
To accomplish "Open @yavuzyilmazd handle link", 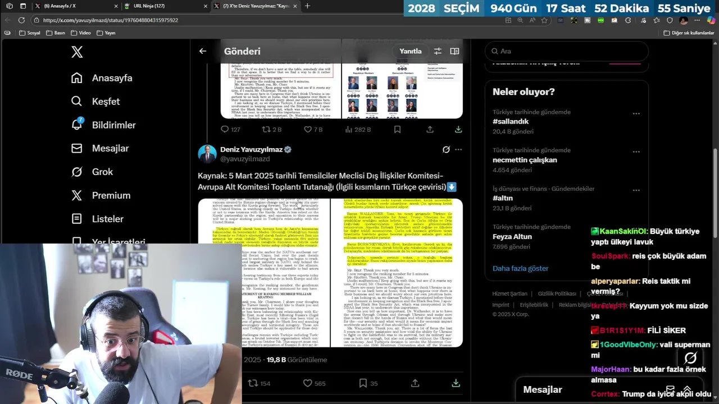I will point(245,159).
